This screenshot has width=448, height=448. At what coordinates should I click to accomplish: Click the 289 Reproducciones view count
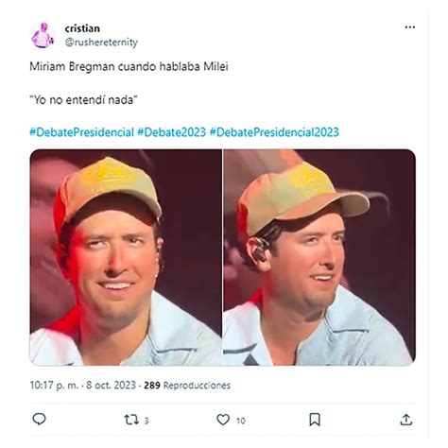[x=187, y=385]
